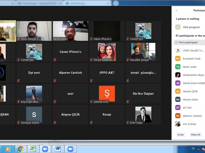Click the Recep tile
Image resolution: width=205 pixels, height=153 pixels.
107,115
